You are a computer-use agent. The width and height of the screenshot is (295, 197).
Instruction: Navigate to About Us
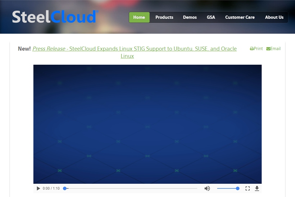point(274,17)
